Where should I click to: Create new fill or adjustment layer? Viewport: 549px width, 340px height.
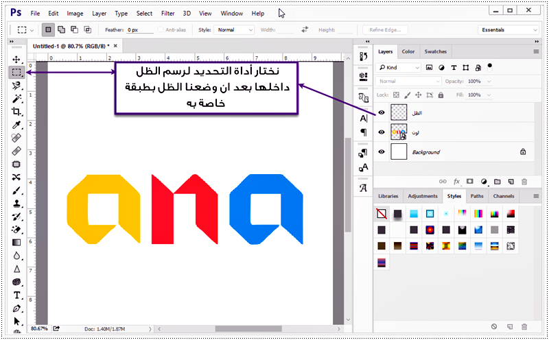pyautogui.click(x=484, y=182)
